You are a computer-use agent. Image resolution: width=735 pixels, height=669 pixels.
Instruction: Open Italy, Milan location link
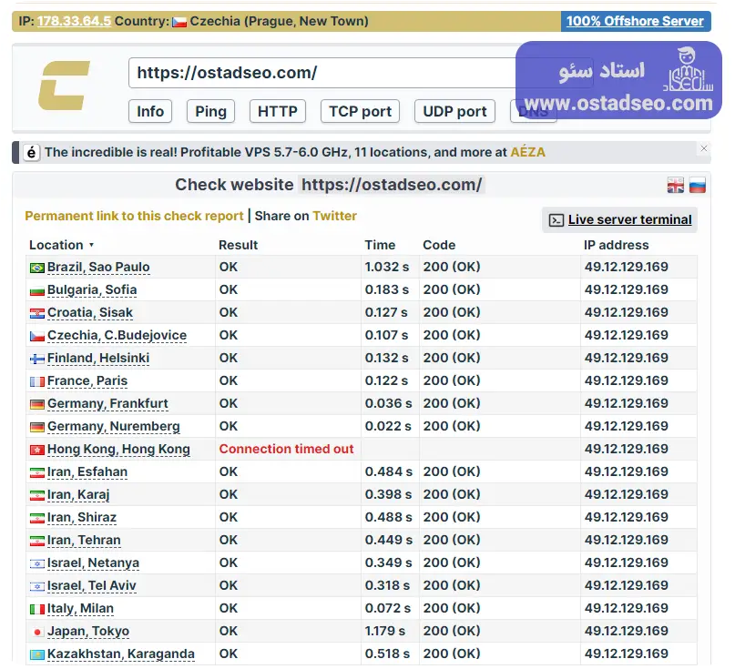pos(80,608)
